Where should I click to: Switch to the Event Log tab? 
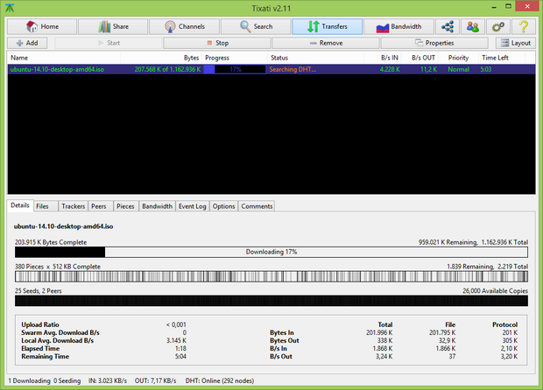pos(193,206)
